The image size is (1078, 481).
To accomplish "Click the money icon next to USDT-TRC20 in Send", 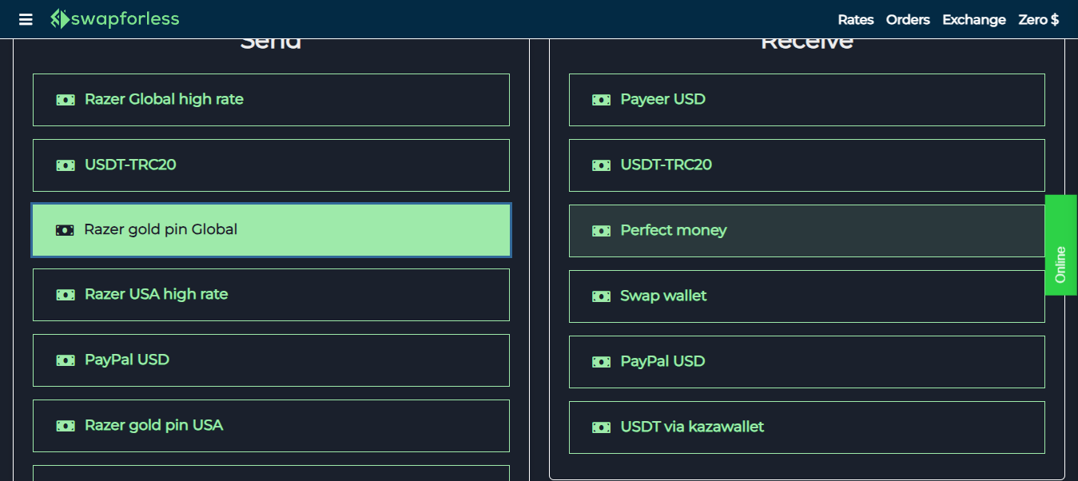I will coord(65,165).
